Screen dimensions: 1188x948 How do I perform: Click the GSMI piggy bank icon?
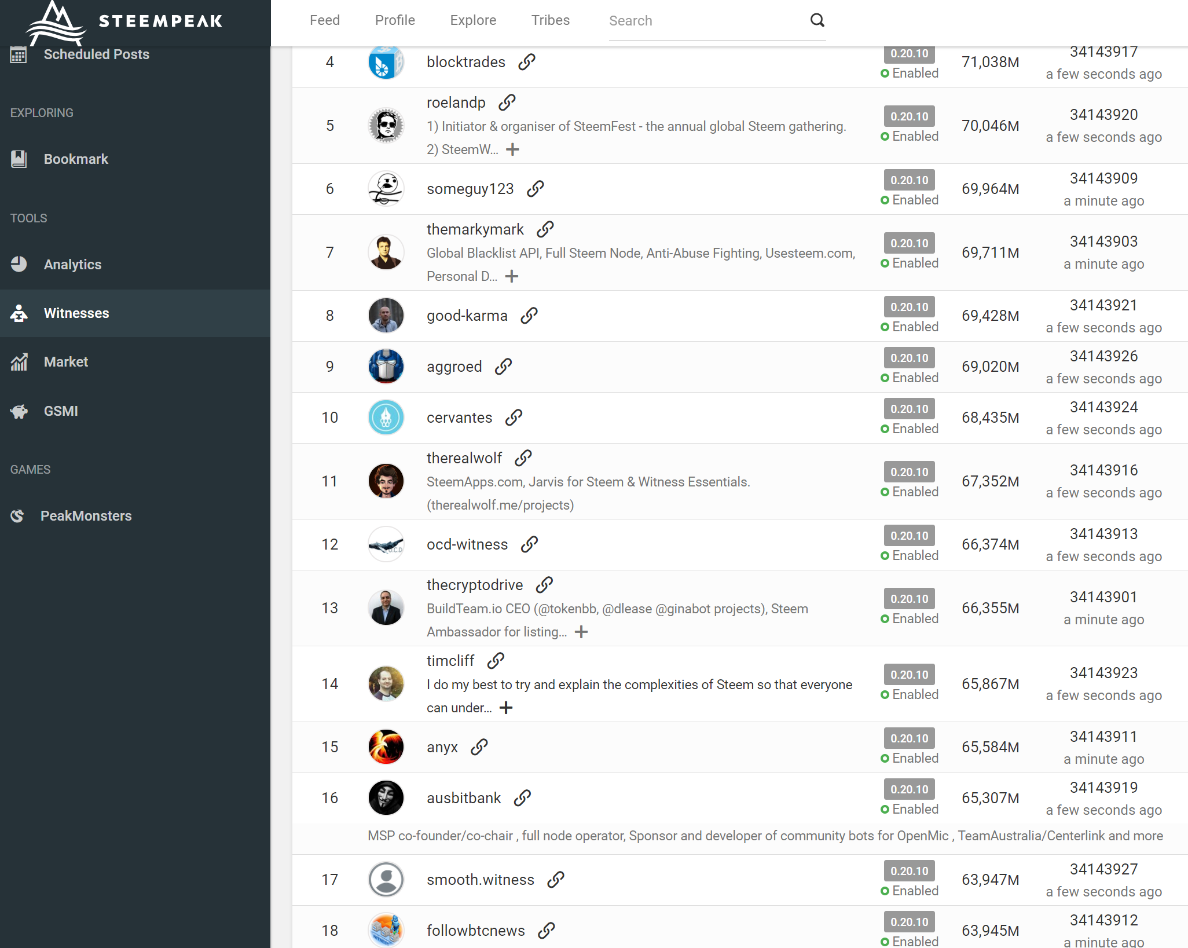(19, 411)
